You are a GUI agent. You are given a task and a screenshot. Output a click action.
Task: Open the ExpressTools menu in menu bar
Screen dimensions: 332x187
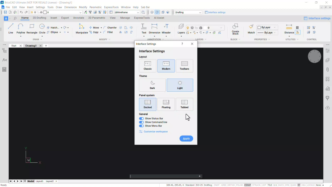coord(111,7)
